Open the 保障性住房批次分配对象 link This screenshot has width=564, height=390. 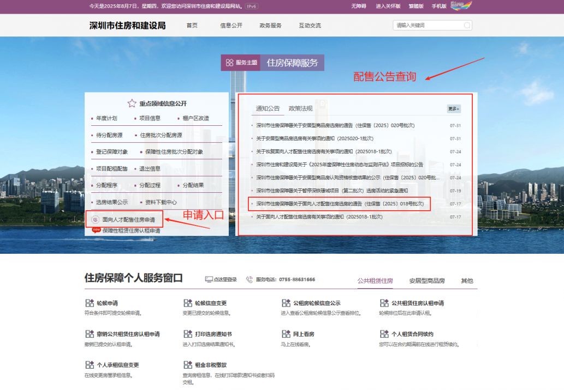[174, 151]
